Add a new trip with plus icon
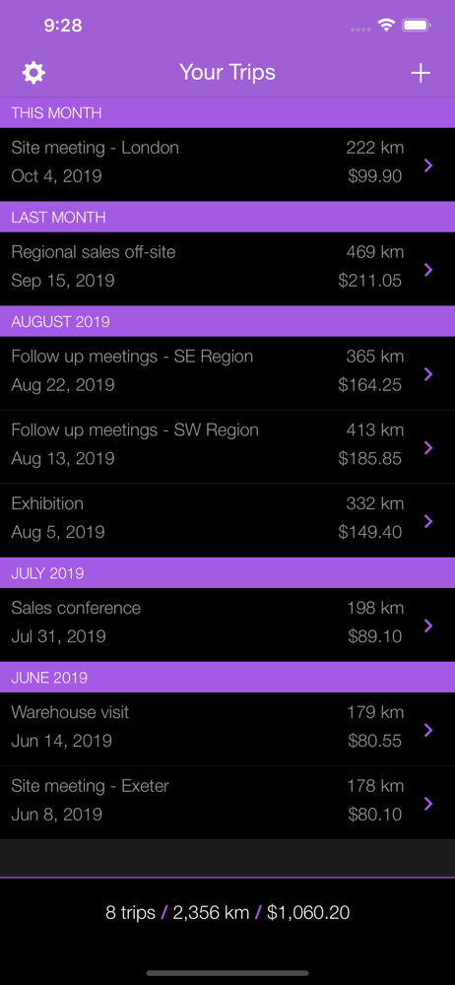455x985 pixels. click(x=421, y=74)
